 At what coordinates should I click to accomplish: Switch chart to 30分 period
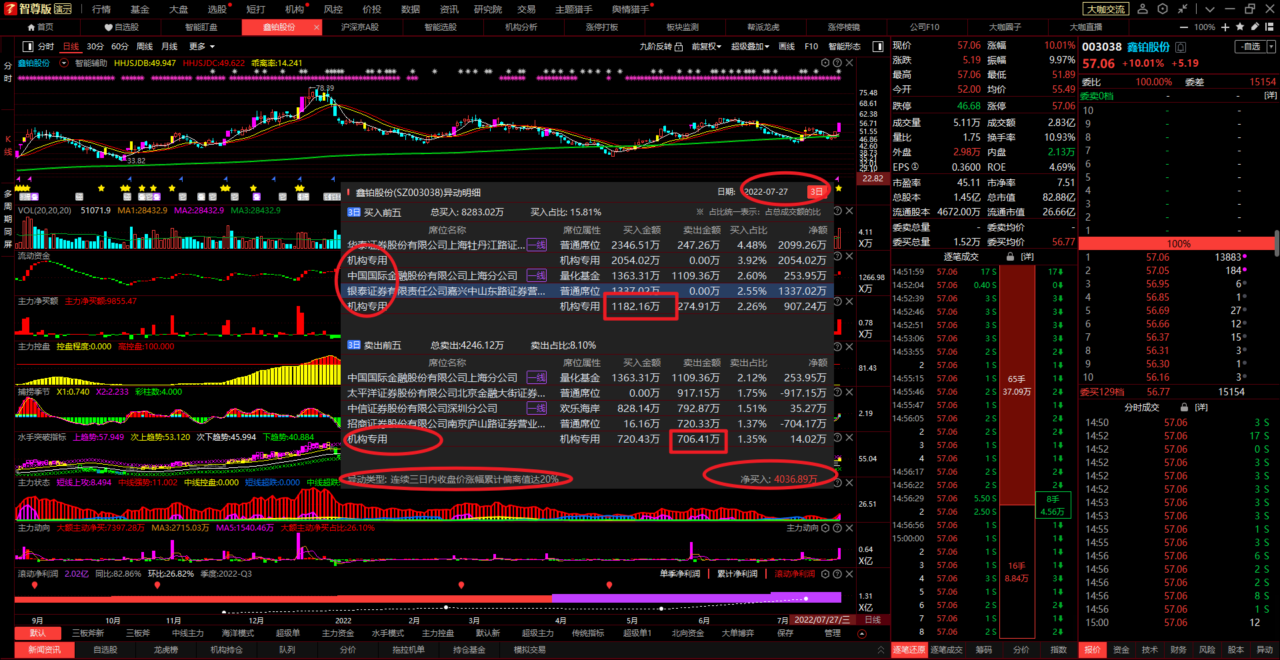(x=95, y=47)
